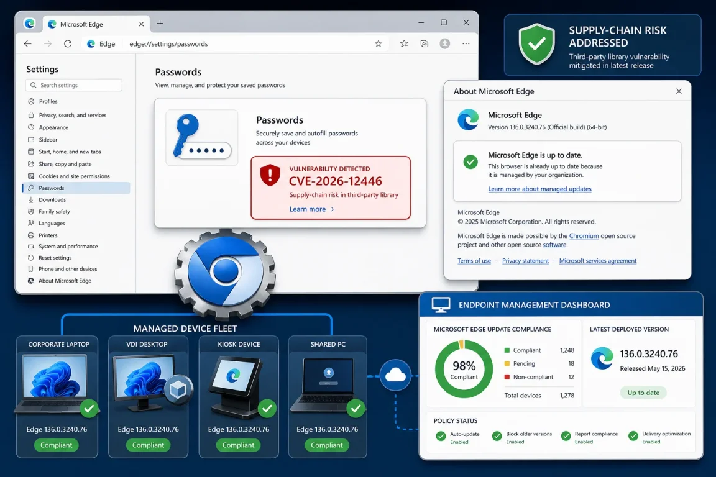The image size is (716, 477).
Task: Open Start, home, and new tabs settings
Action: pos(65,152)
